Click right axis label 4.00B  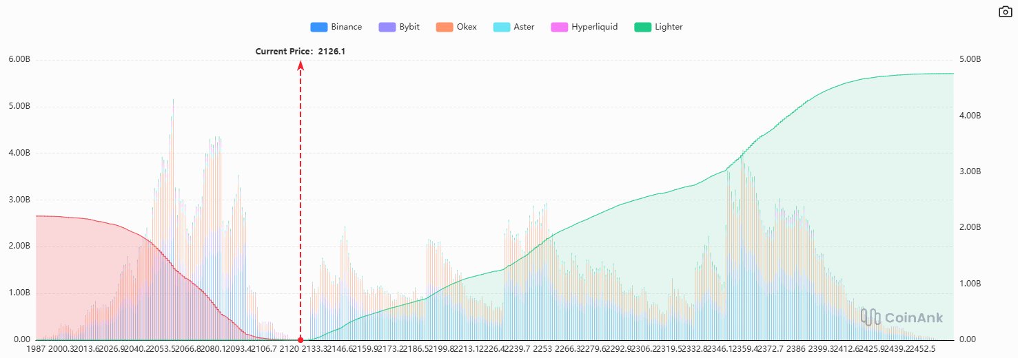pos(970,115)
